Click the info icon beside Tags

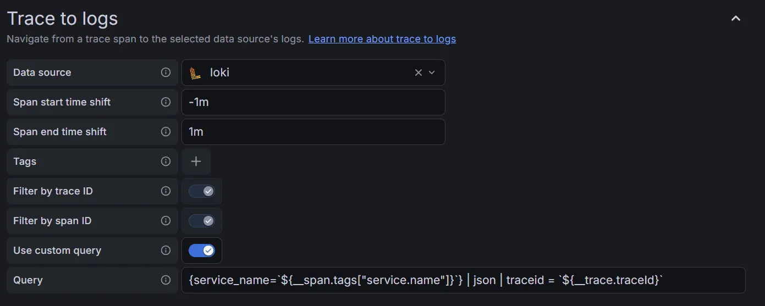166,162
